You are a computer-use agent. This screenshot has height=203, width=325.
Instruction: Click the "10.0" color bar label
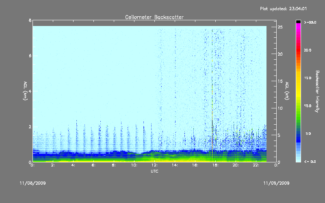pos(308,106)
